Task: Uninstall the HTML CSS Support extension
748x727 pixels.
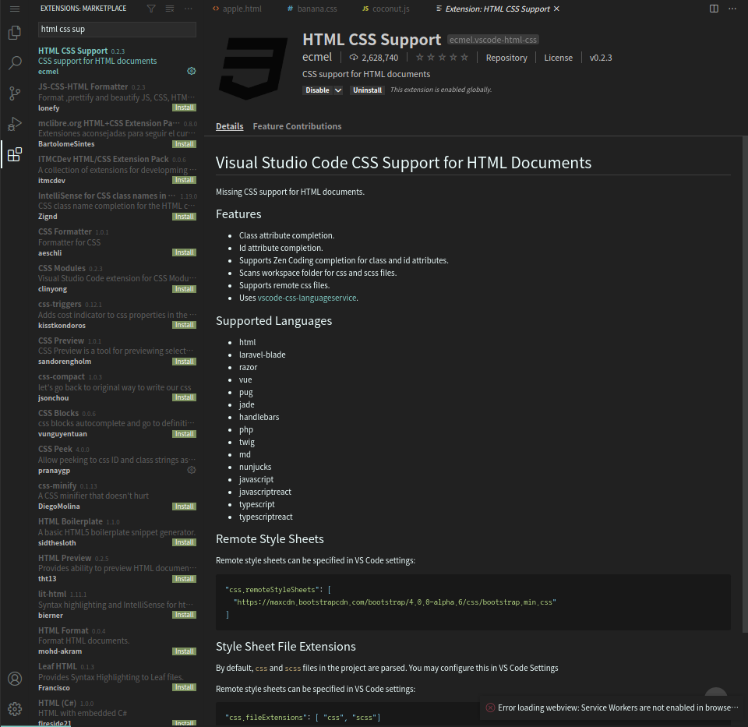Action: (367, 90)
